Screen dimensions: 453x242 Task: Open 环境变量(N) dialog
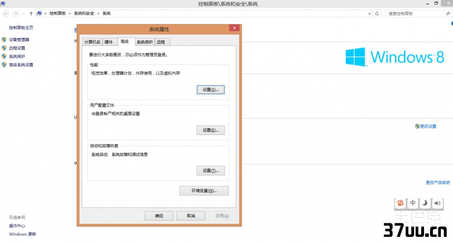pyautogui.click(x=204, y=191)
